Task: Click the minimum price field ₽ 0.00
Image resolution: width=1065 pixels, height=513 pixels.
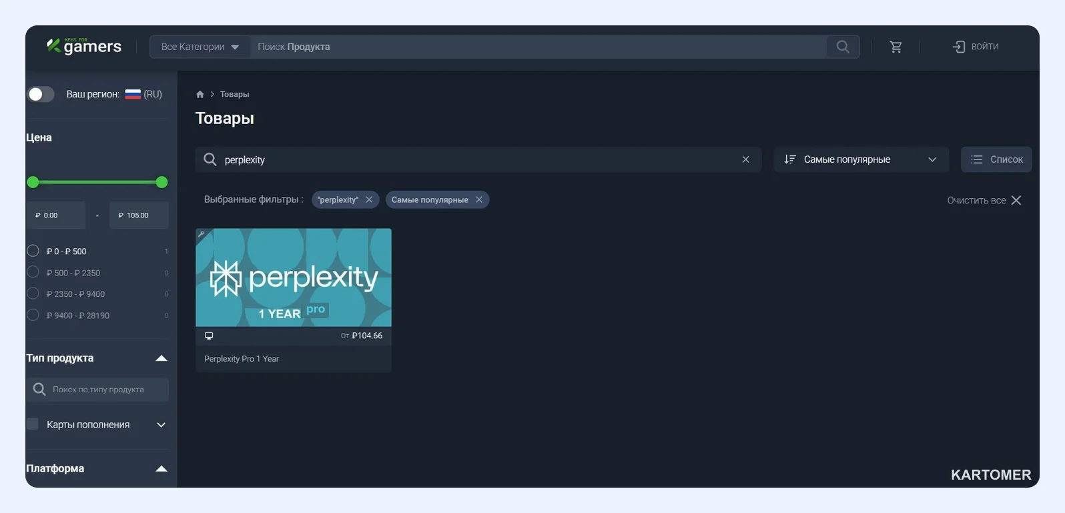Action: 56,215
